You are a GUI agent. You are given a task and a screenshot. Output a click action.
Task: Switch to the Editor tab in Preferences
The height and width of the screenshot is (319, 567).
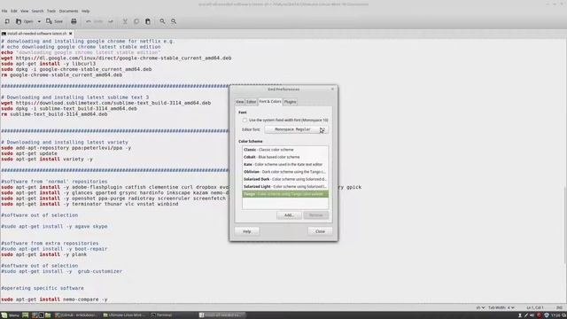(252, 102)
